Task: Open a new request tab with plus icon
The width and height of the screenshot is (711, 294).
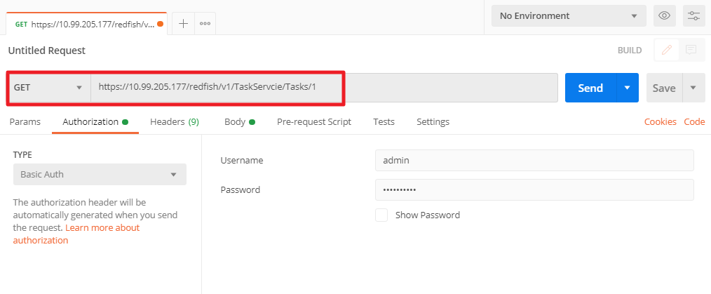Action: (x=183, y=23)
